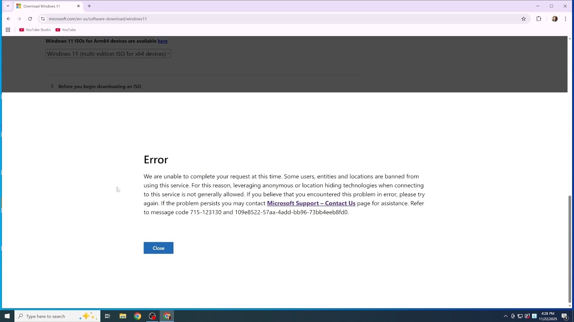Select the Download Windows 11 tab
This screenshot has width=574, height=322.
tap(48, 6)
